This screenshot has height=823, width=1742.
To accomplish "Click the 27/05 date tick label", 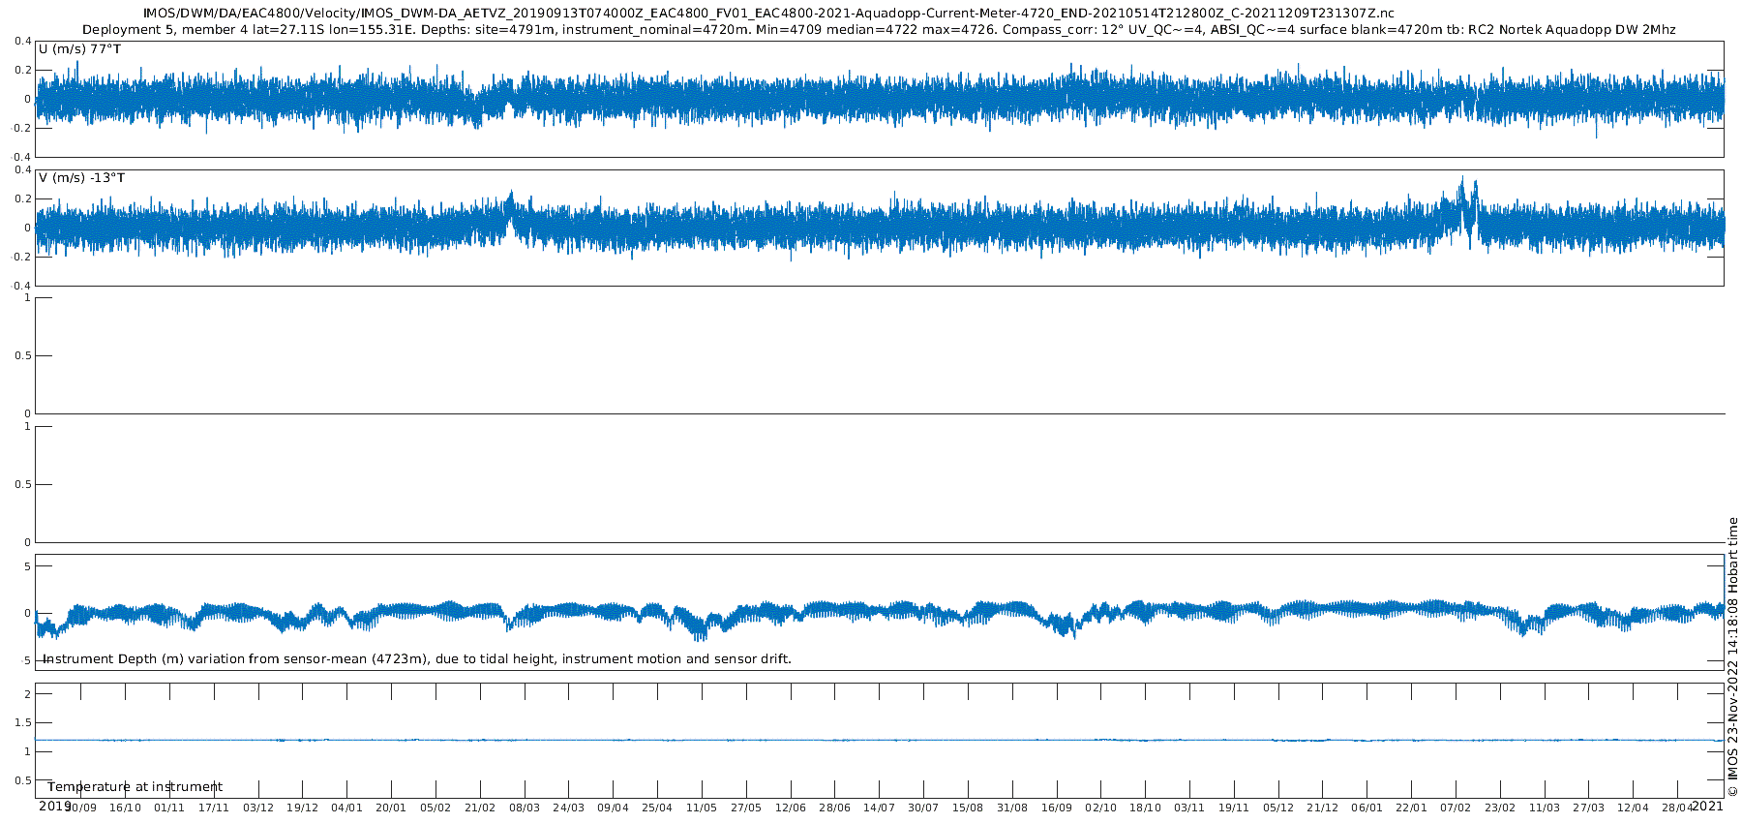I will [x=746, y=808].
